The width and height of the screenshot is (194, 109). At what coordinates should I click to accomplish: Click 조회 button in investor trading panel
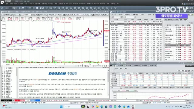pos(179,71)
